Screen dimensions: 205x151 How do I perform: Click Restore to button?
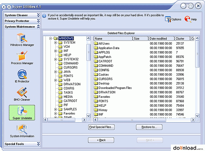pyautogui.click(x=149, y=127)
